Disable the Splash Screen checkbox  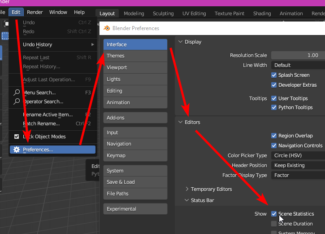tap(274, 75)
